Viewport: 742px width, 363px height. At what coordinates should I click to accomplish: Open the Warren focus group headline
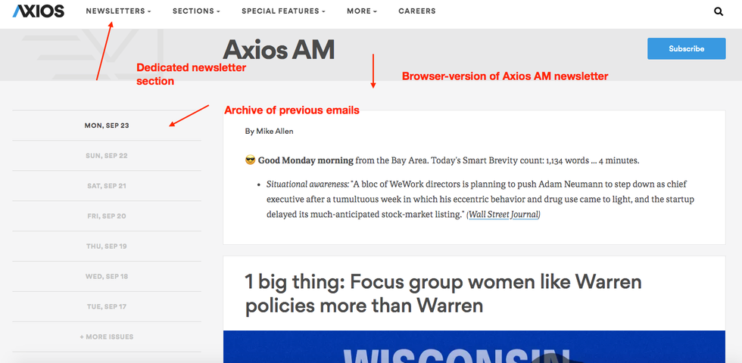(443, 294)
